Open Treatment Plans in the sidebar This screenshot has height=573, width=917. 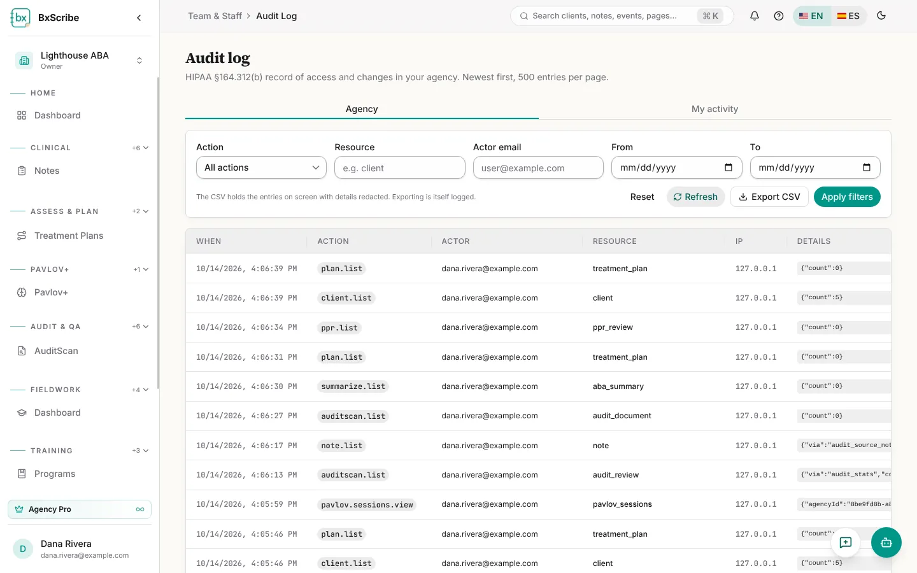point(80,236)
